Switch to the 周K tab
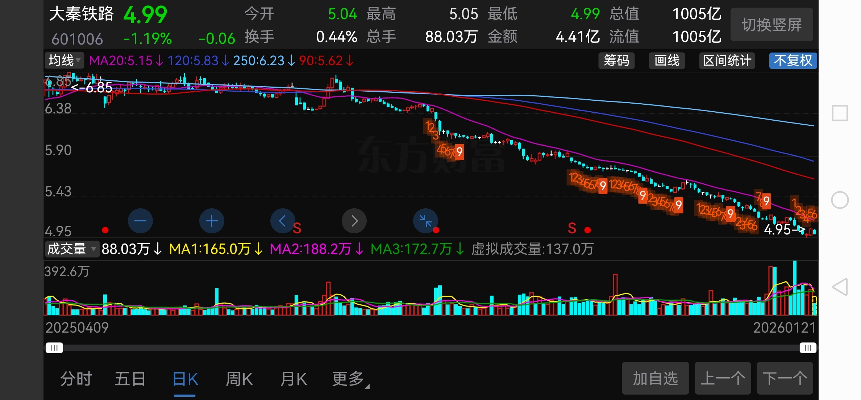 (x=239, y=379)
